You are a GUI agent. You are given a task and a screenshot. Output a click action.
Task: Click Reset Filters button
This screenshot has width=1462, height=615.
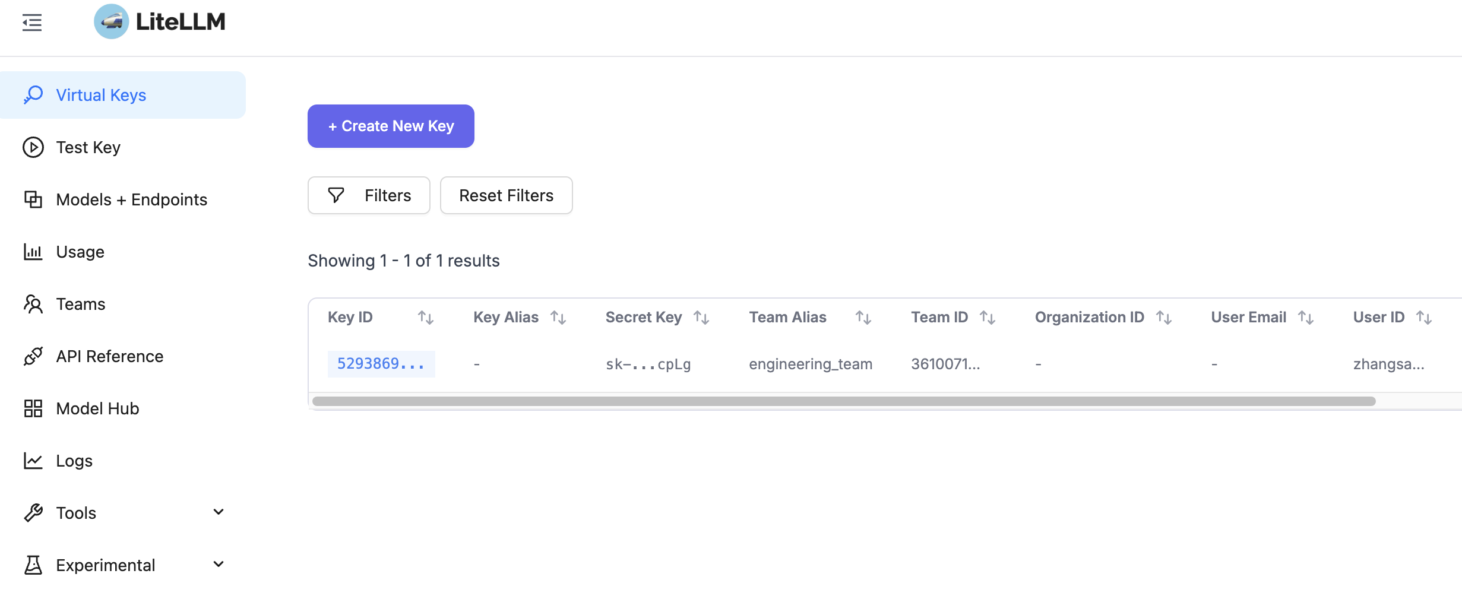(506, 195)
